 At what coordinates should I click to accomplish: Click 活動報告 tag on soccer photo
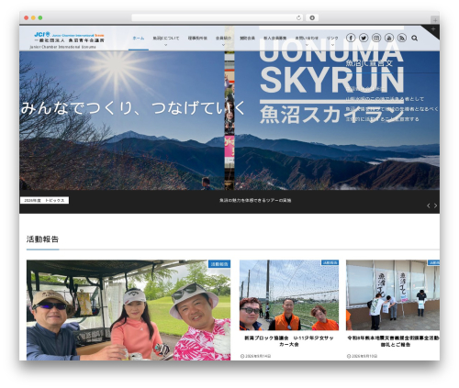[x=330, y=262]
